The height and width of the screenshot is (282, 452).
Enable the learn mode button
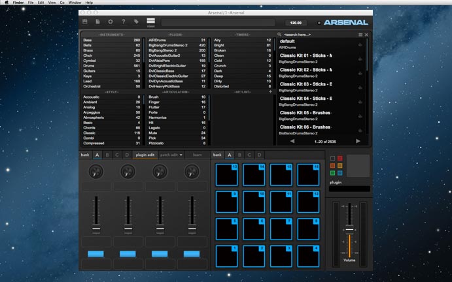(197, 155)
